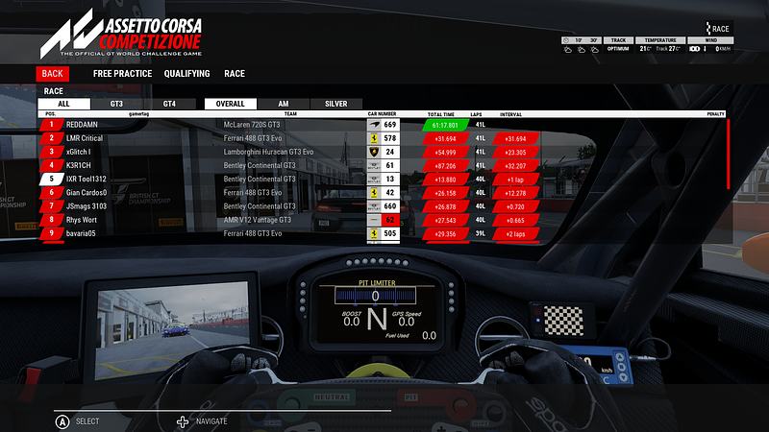The height and width of the screenshot is (432, 769).
Task: Click the AMR V12 Vantage GT3 team name
Action: pyautogui.click(x=258, y=220)
